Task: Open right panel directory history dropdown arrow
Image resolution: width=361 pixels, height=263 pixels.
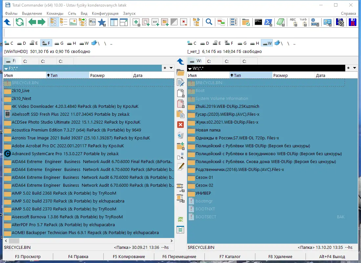Action: click(x=354, y=68)
